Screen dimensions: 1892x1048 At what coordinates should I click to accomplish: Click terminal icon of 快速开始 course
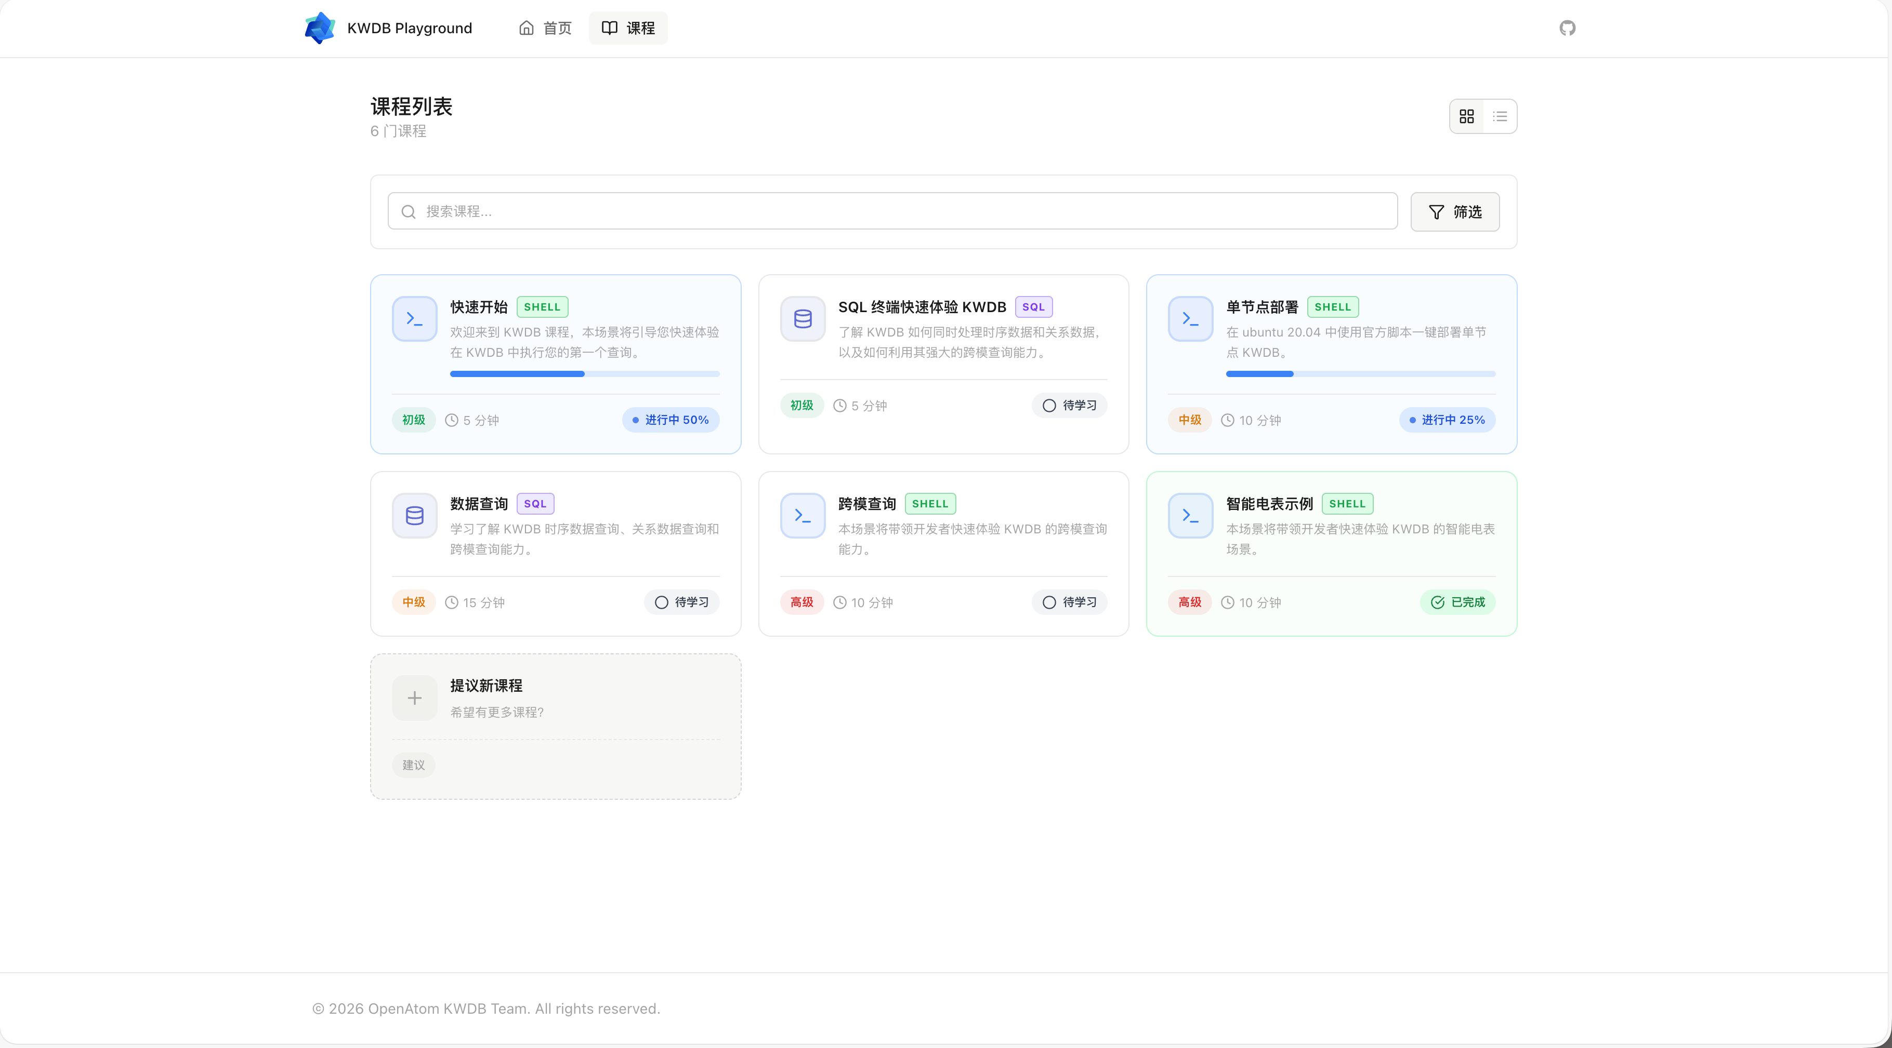point(414,318)
